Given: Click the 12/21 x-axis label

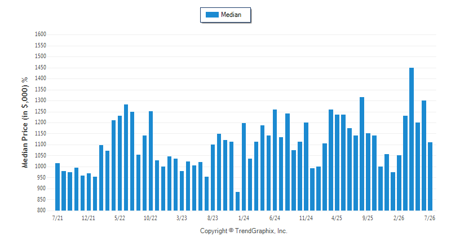Looking at the screenshot, I should 89,218.
